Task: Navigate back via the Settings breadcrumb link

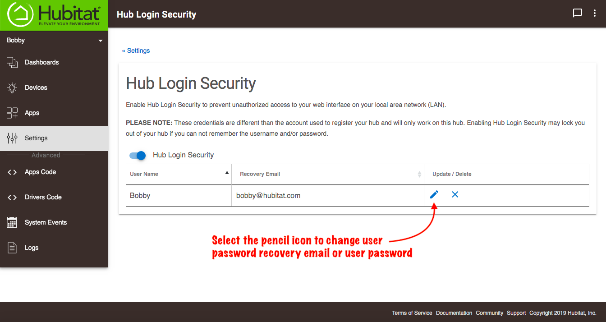Action: 136,51
